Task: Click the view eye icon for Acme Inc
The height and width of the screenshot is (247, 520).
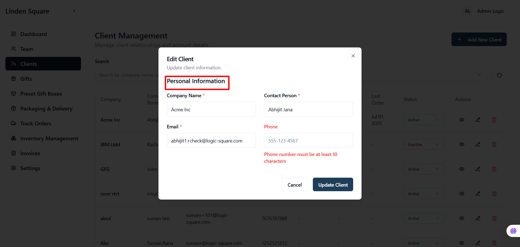Action: 462,120
